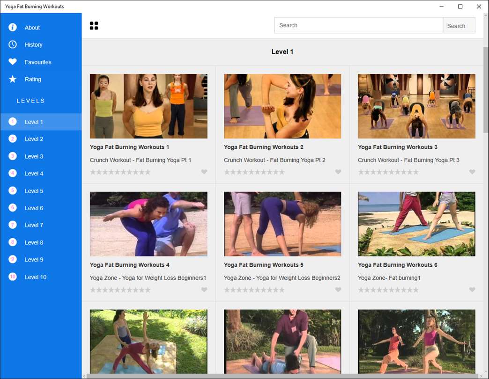
Task: Favourite Yoga Fat Burning Workouts 6 heart
Action: coord(472,290)
